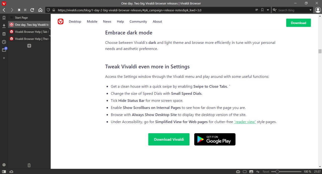This screenshot has width=322, height=174.
Task: Open the Community site menu
Action: [x=138, y=21]
